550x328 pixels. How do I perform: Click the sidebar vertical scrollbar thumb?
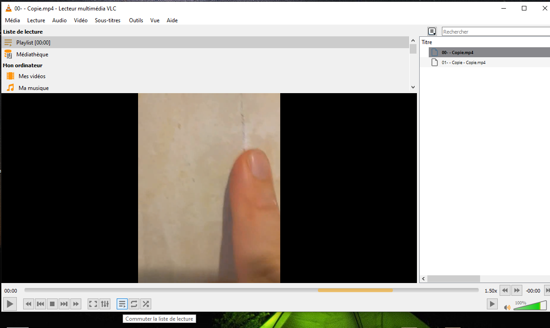click(x=413, y=49)
